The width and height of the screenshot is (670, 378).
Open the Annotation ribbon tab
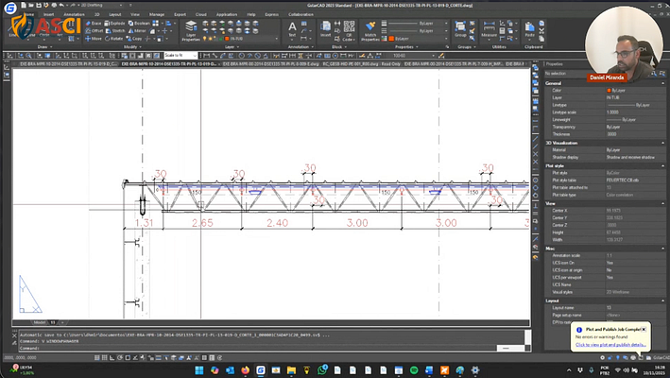(74, 14)
